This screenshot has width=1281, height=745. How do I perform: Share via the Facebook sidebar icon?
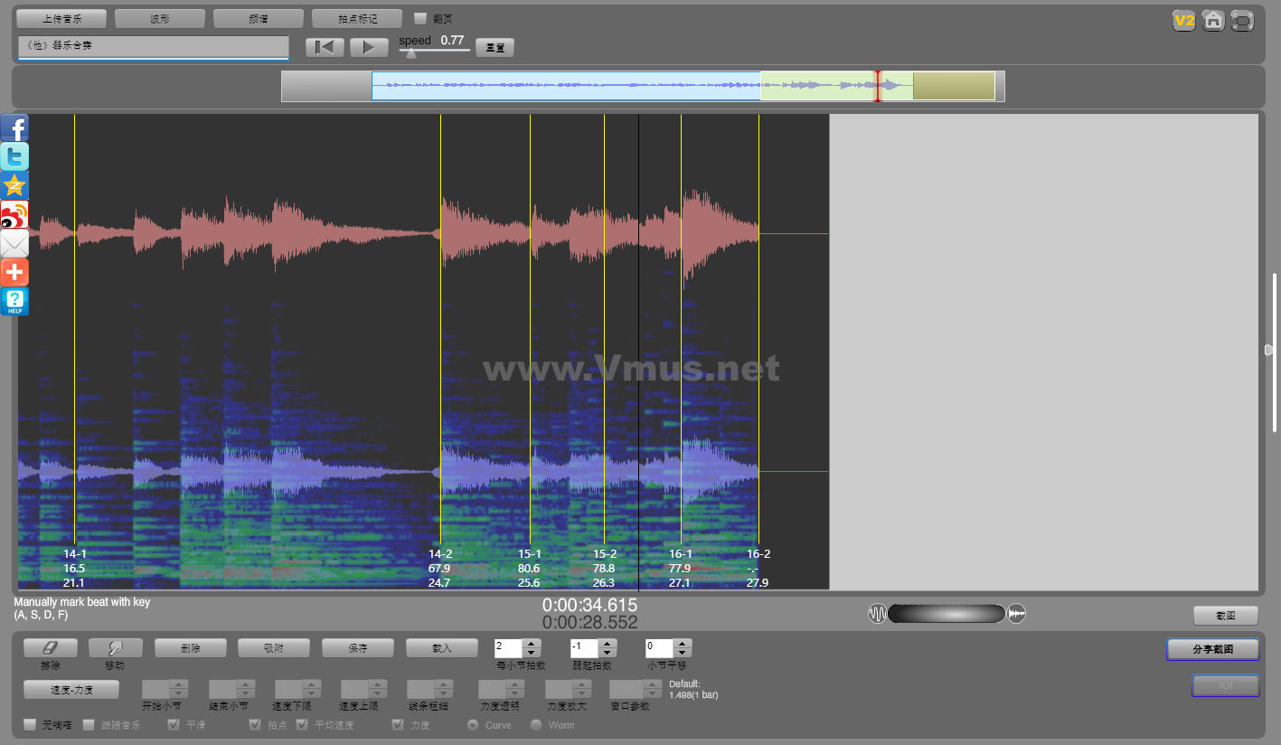[14, 128]
